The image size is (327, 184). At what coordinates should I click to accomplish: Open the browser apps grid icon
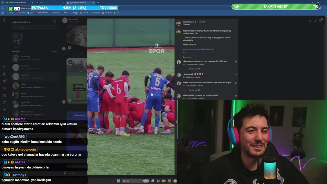[3, 13]
